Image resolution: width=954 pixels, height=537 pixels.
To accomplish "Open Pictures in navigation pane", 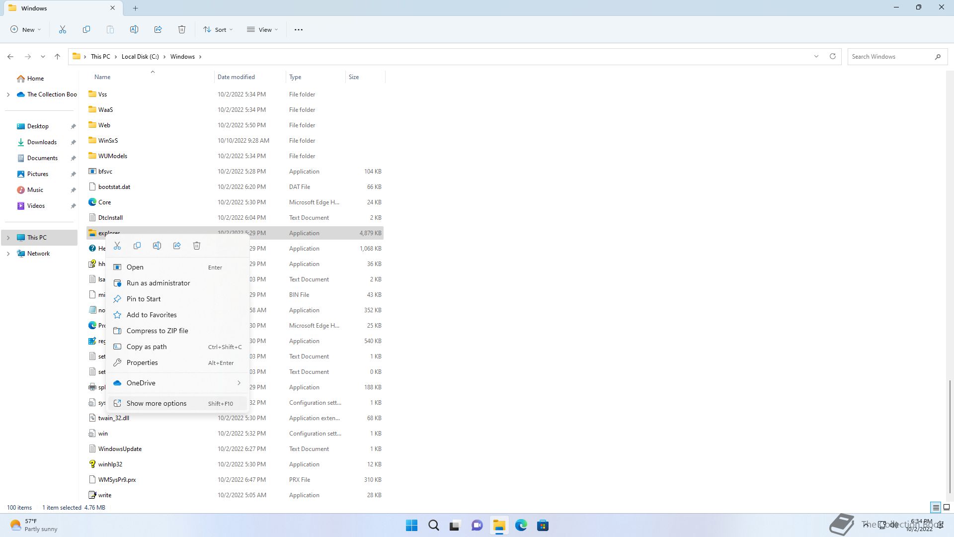I will click(x=40, y=174).
